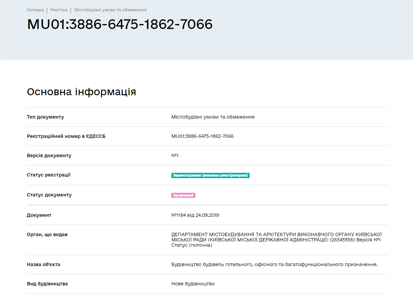Go to the Реєстри breadcrumb link
The height and width of the screenshot is (306, 413).
point(59,10)
